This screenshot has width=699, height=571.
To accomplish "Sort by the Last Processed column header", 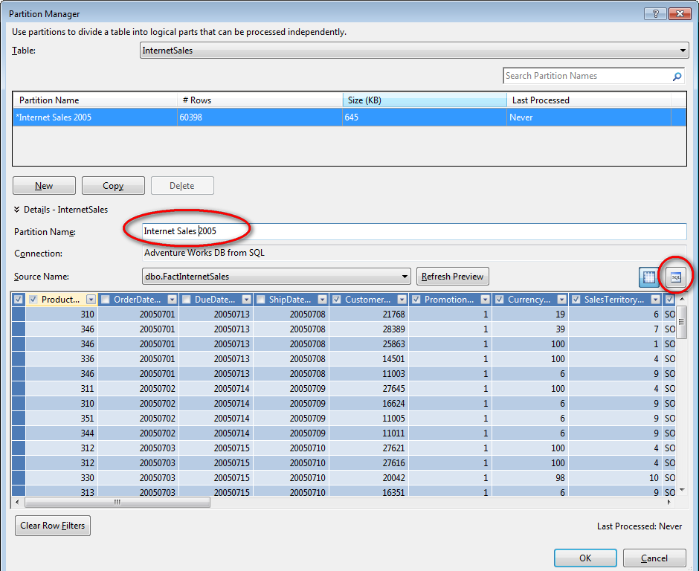I will click(589, 100).
